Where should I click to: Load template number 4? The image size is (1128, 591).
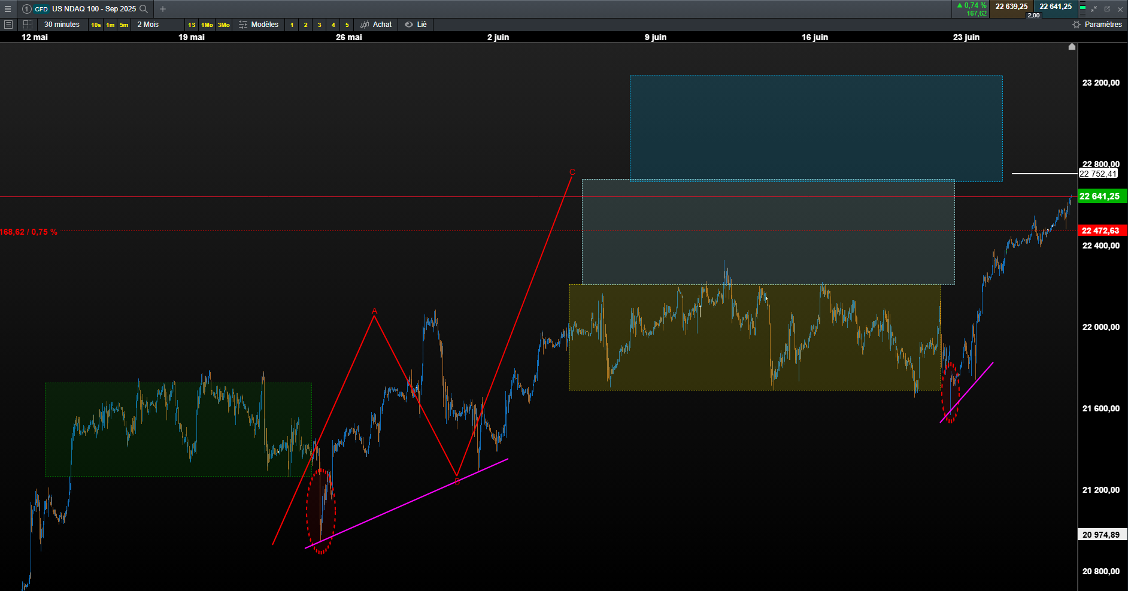coord(333,25)
